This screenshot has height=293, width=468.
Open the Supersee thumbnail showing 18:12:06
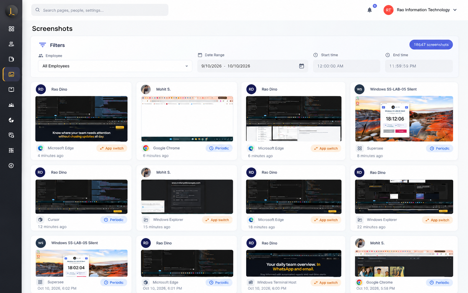pyautogui.click(x=404, y=119)
